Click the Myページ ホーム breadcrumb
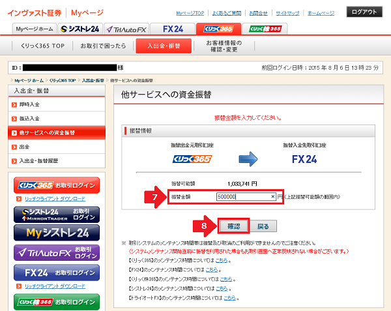Screen dimensions: 391x311 click(29, 81)
